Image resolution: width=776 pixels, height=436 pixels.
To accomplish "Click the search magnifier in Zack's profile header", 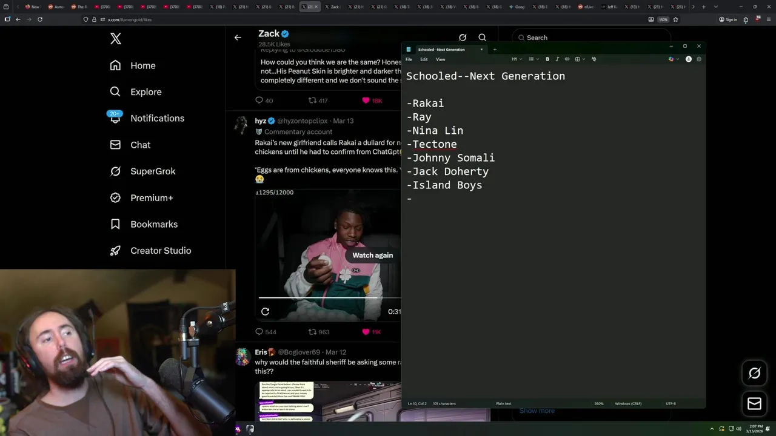I will click(482, 38).
